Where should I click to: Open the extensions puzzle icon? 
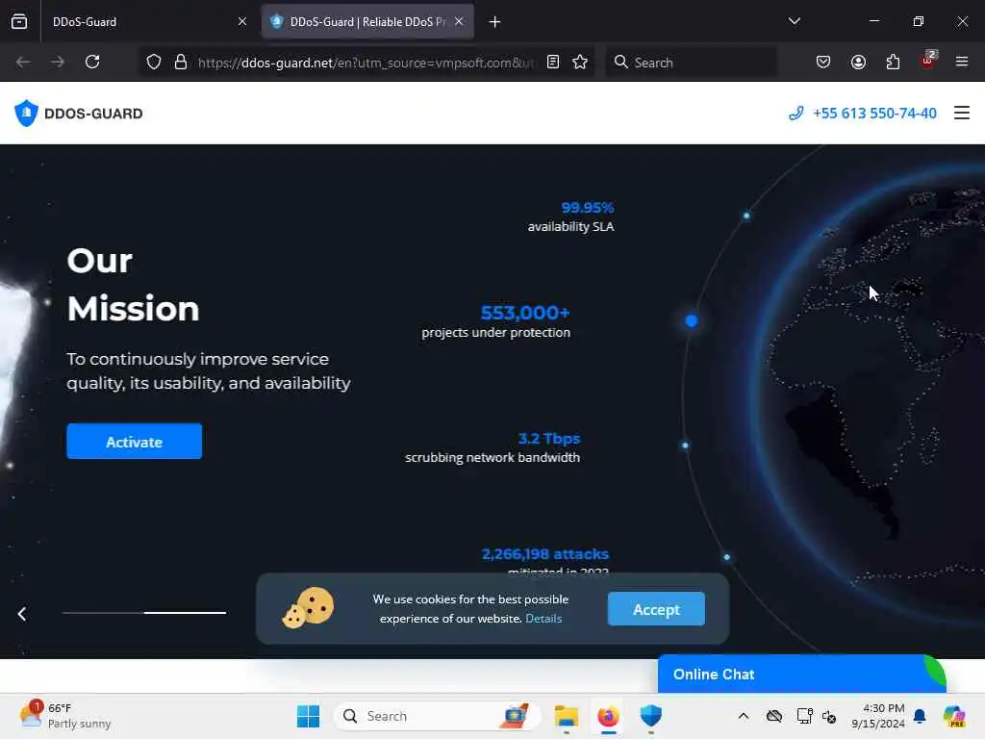pyautogui.click(x=893, y=62)
